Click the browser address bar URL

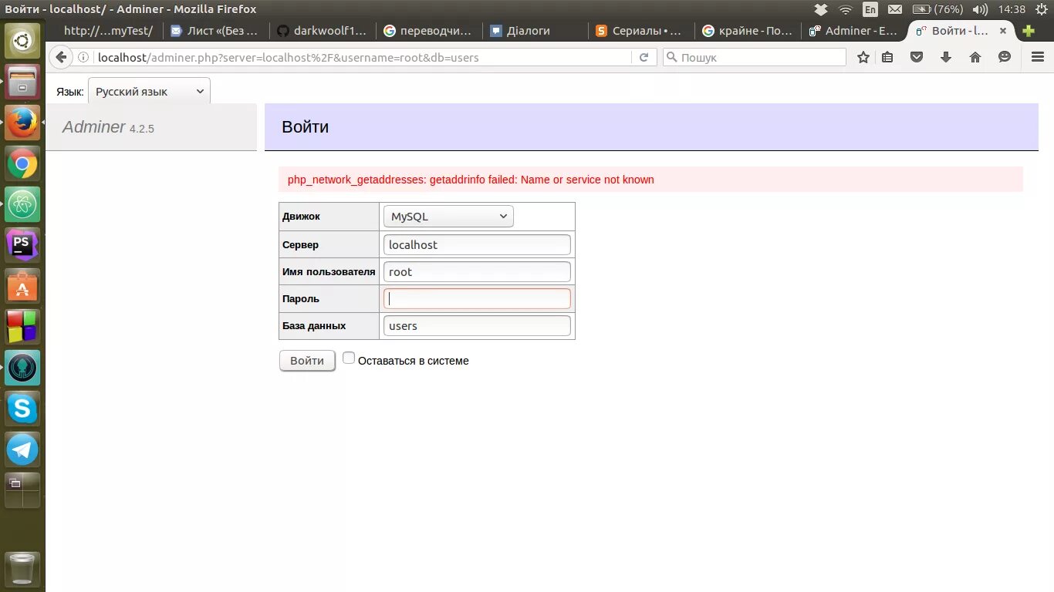[363, 57]
